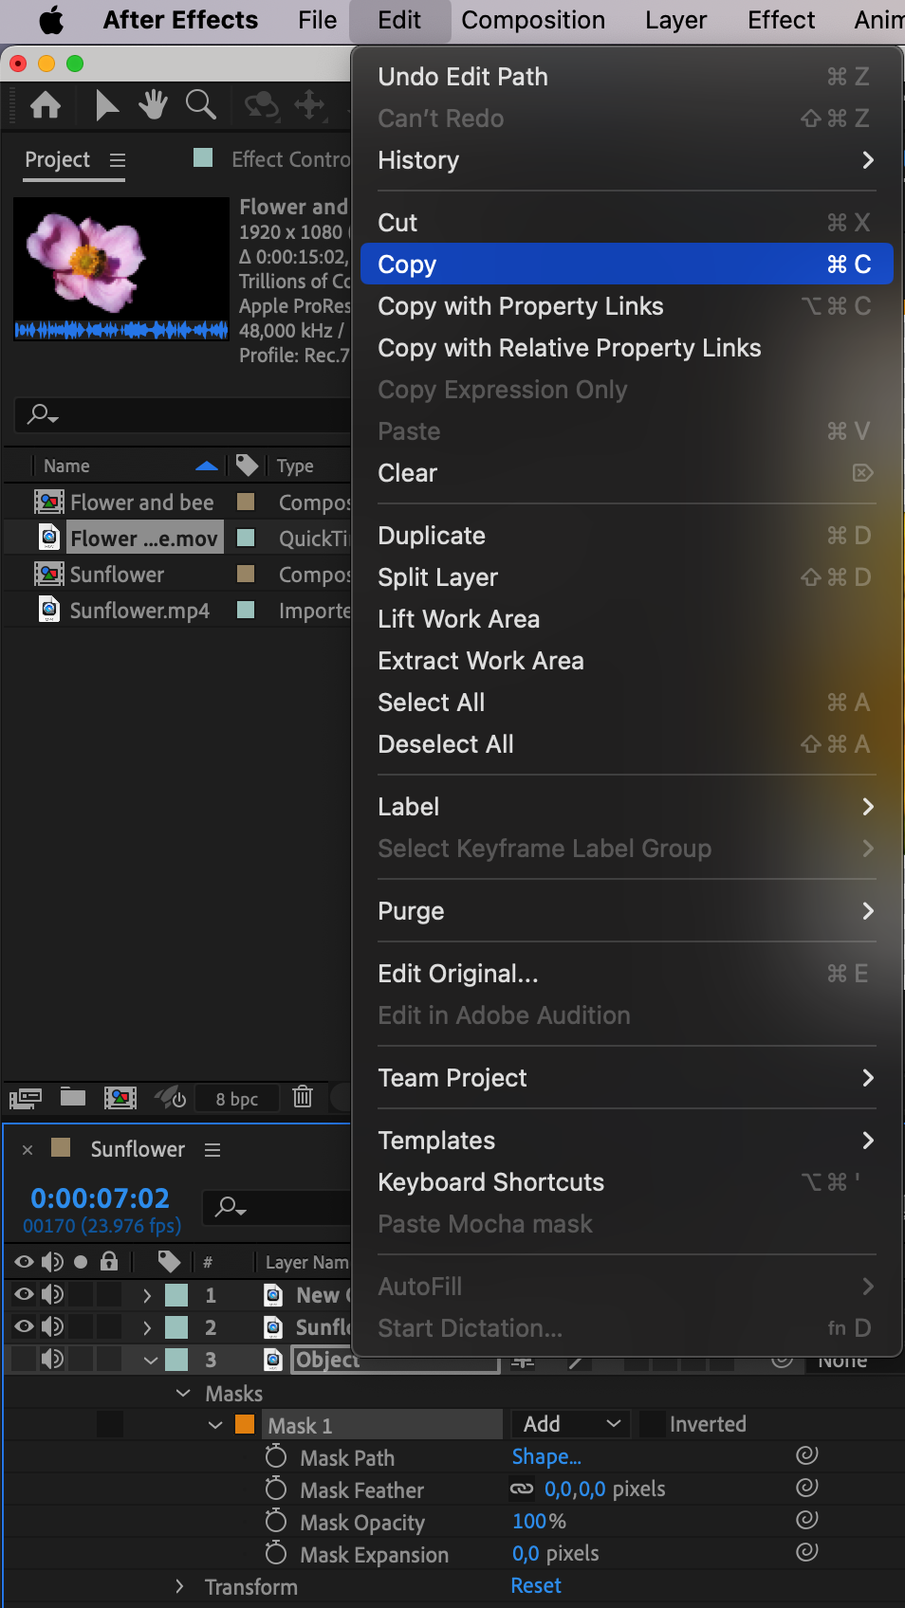This screenshot has width=905, height=1608.
Task: Delete selected project items with trash icon
Action: coord(303,1097)
